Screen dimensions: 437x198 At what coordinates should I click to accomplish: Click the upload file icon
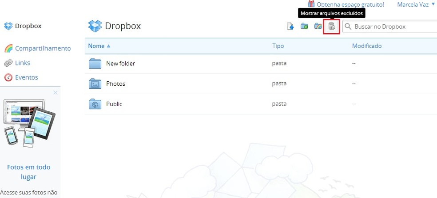(290, 27)
